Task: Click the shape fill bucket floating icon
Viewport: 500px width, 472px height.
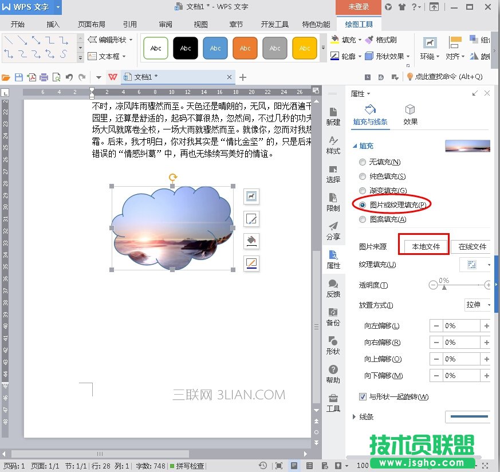Action: pos(251,240)
